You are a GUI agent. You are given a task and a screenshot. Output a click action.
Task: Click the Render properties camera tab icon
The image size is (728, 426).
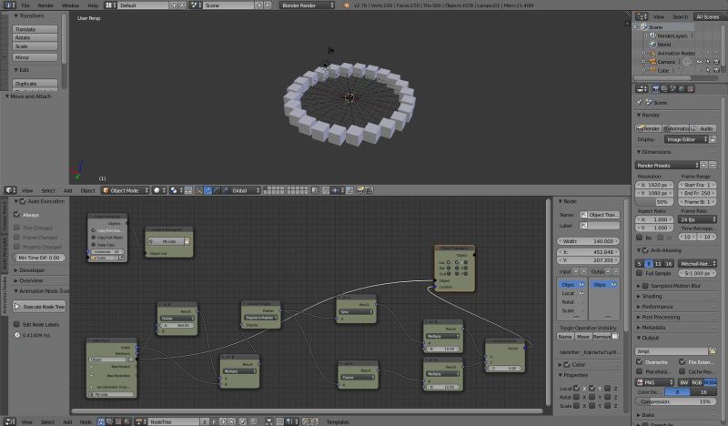pos(655,88)
